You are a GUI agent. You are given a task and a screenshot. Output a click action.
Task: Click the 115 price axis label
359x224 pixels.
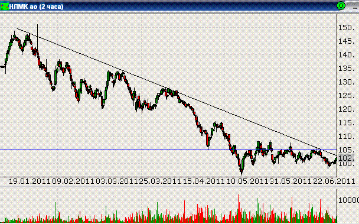pos(346,123)
